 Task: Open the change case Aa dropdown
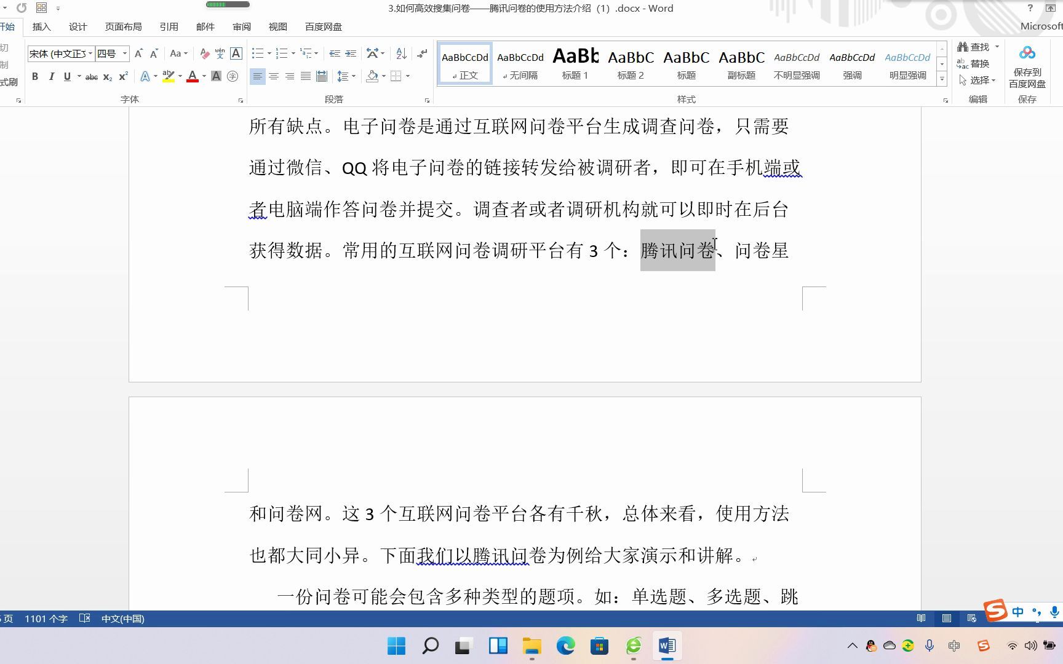(x=178, y=53)
